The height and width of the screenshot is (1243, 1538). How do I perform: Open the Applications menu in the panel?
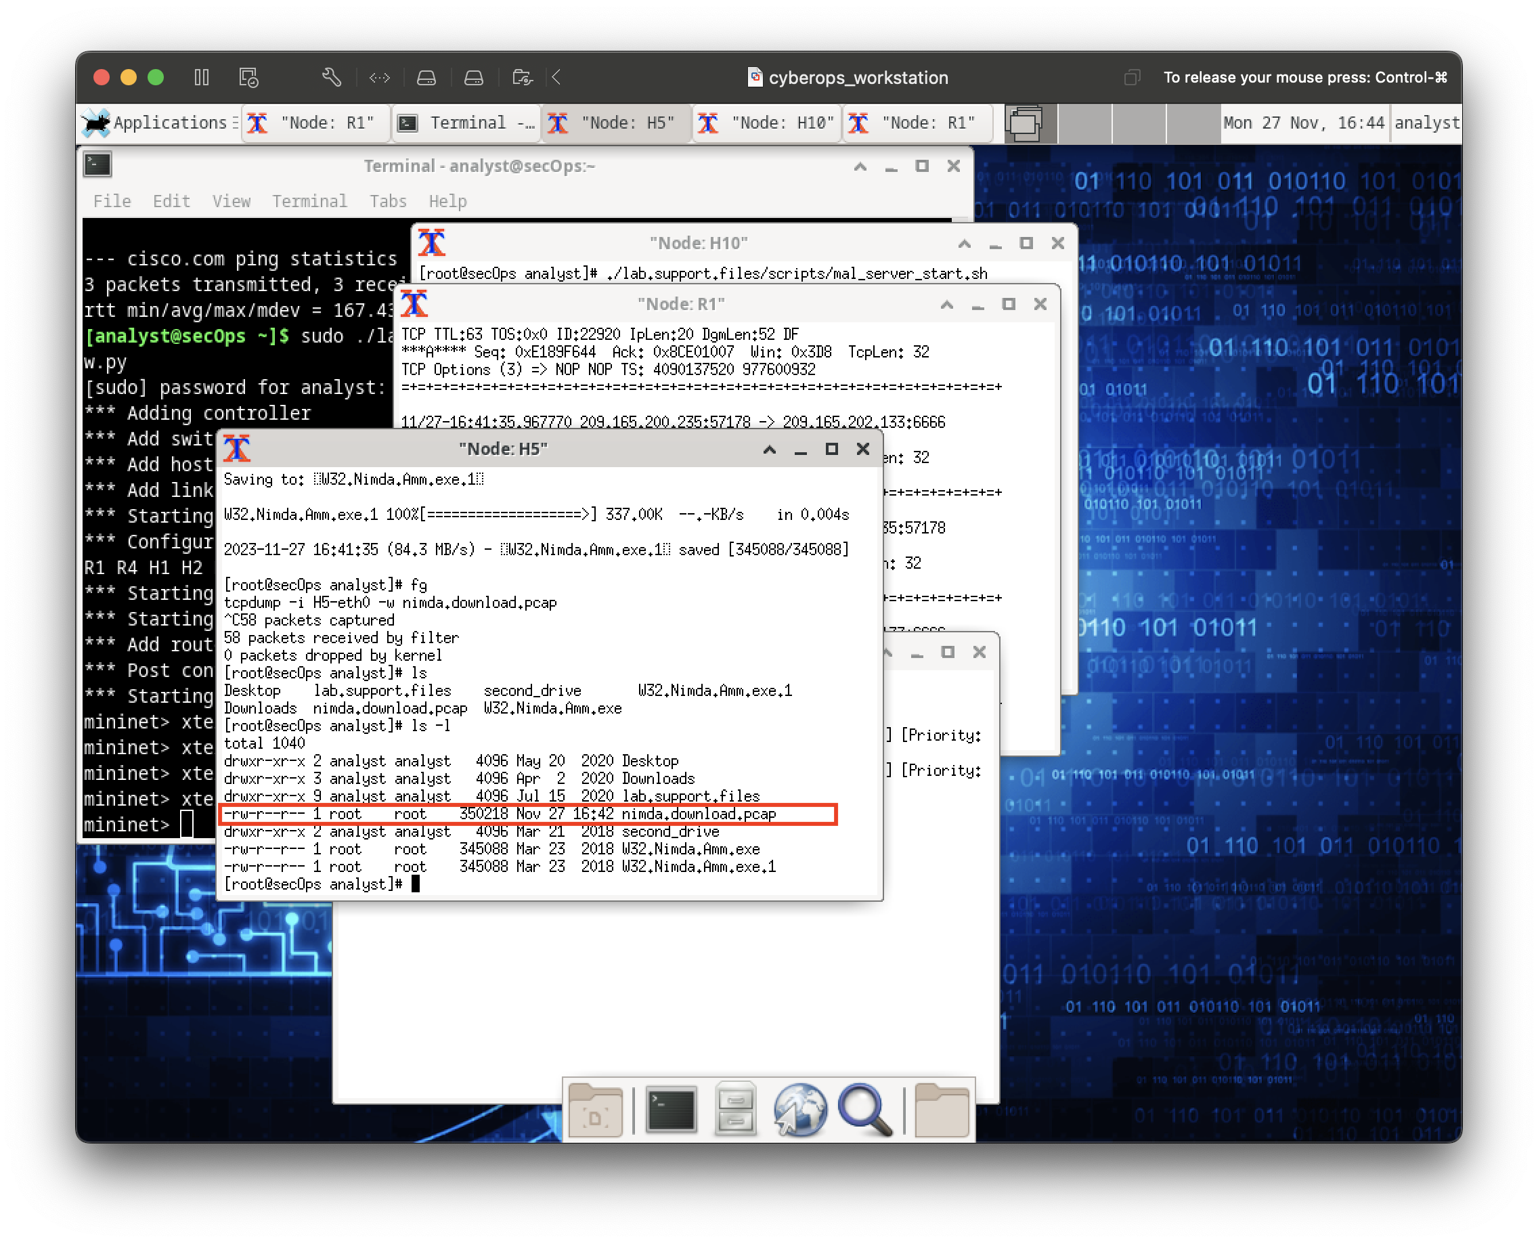coord(159,123)
